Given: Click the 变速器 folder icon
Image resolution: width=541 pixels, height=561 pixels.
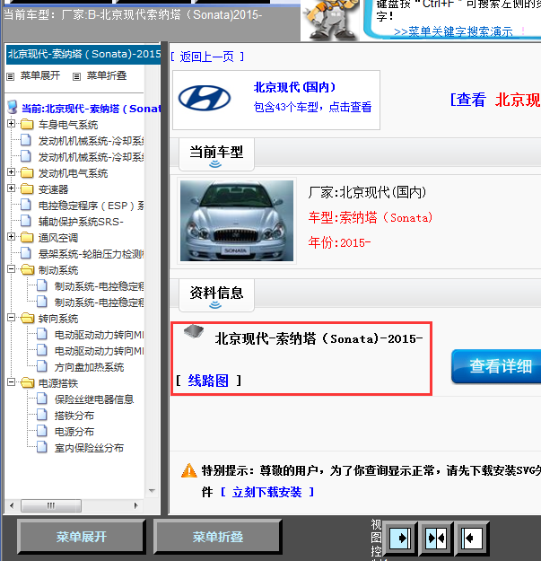Looking at the screenshot, I should [x=27, y=188].
